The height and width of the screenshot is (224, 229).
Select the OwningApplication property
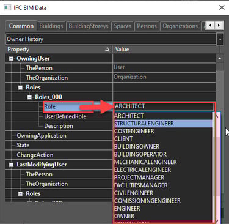[x=42, y=136]
